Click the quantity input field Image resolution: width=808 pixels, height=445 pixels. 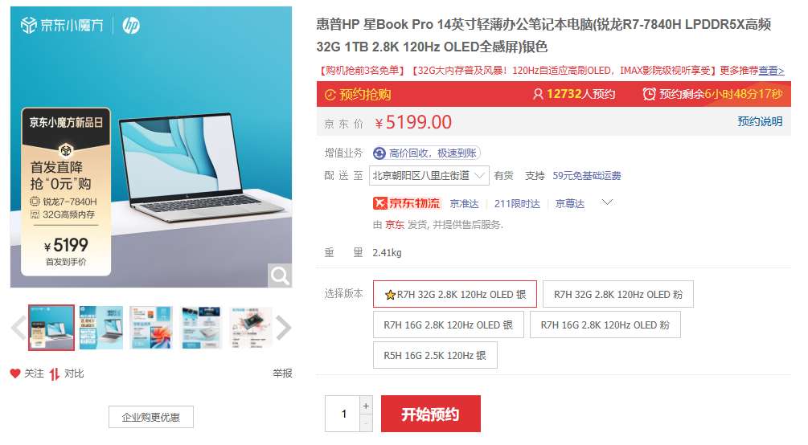point(342,414)
